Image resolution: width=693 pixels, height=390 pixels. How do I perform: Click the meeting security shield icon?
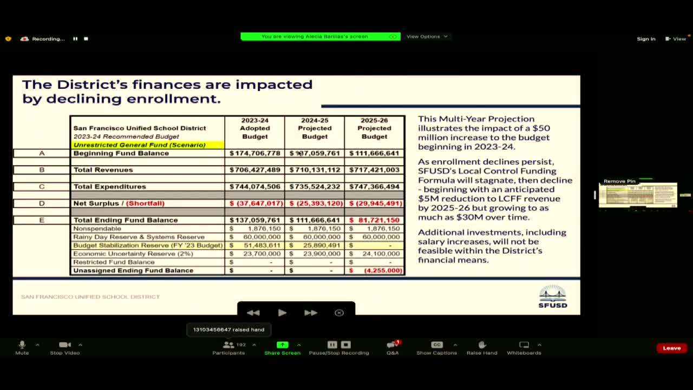point(8,38)
